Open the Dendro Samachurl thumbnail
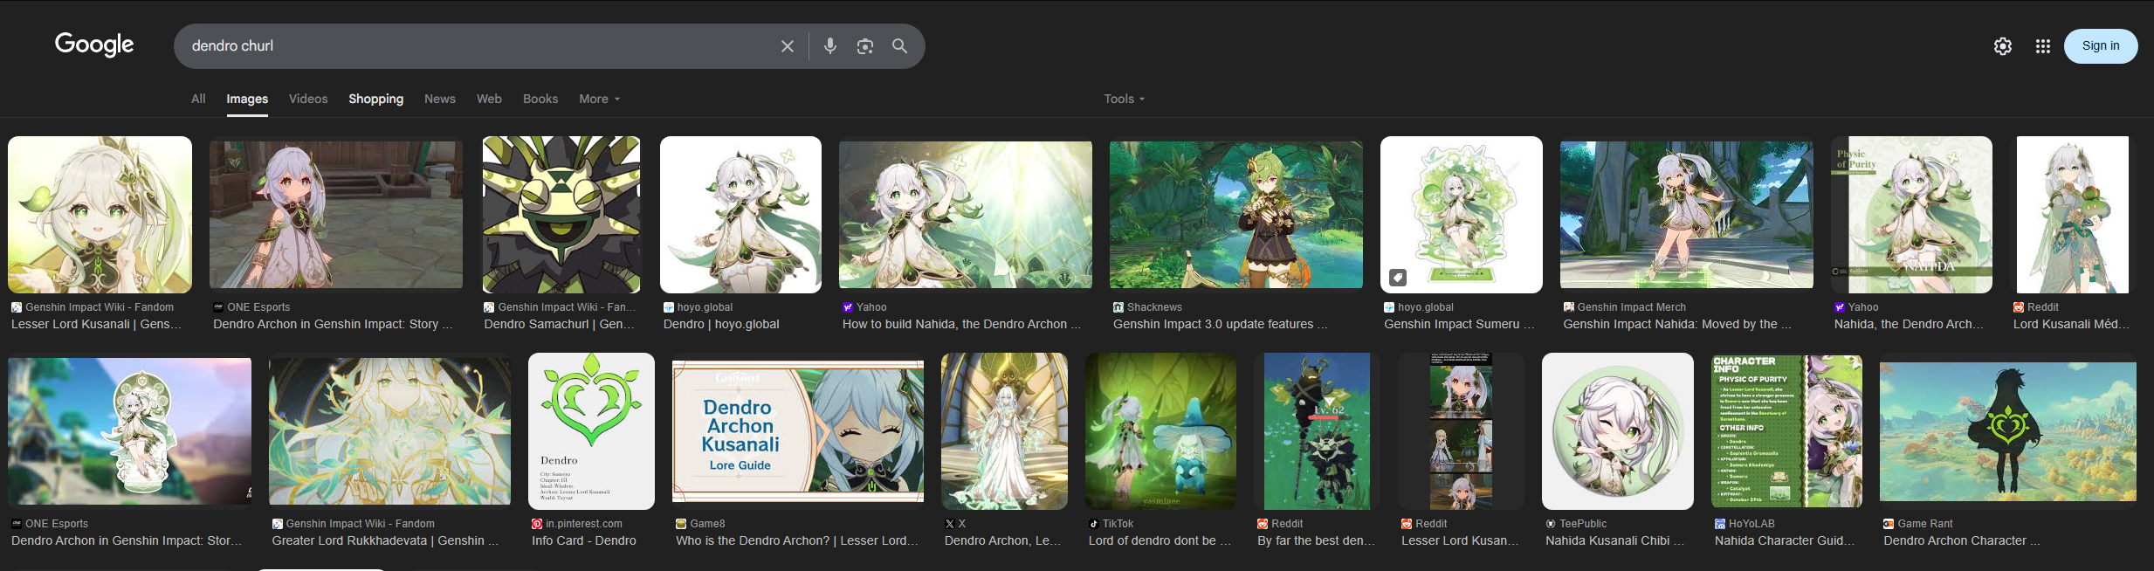The height and width of the screenshot is (571, 2154). [x=561, y=215]
